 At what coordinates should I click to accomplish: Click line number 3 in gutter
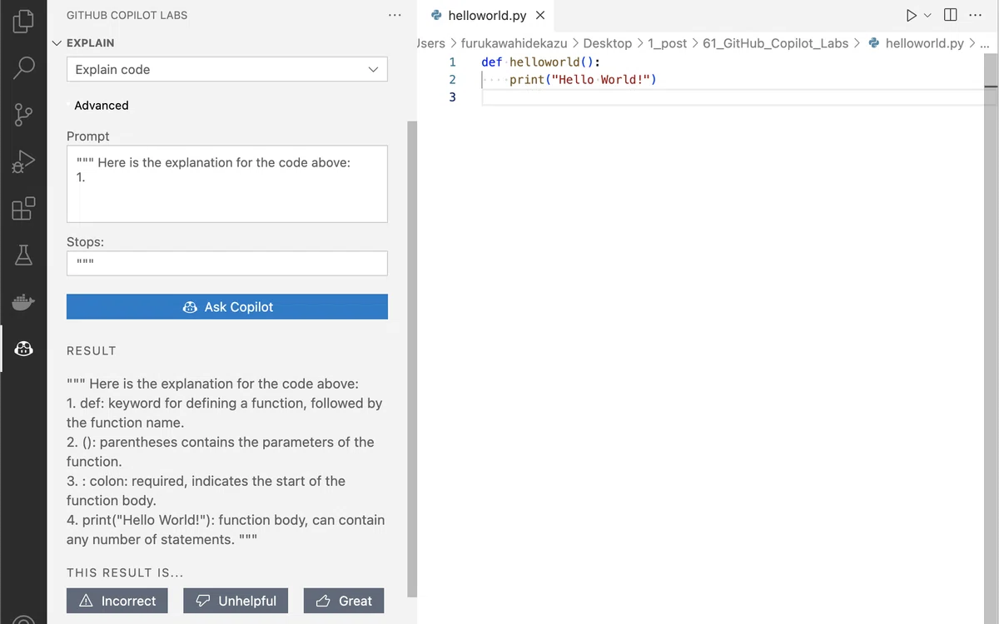(x=452, y=97)
